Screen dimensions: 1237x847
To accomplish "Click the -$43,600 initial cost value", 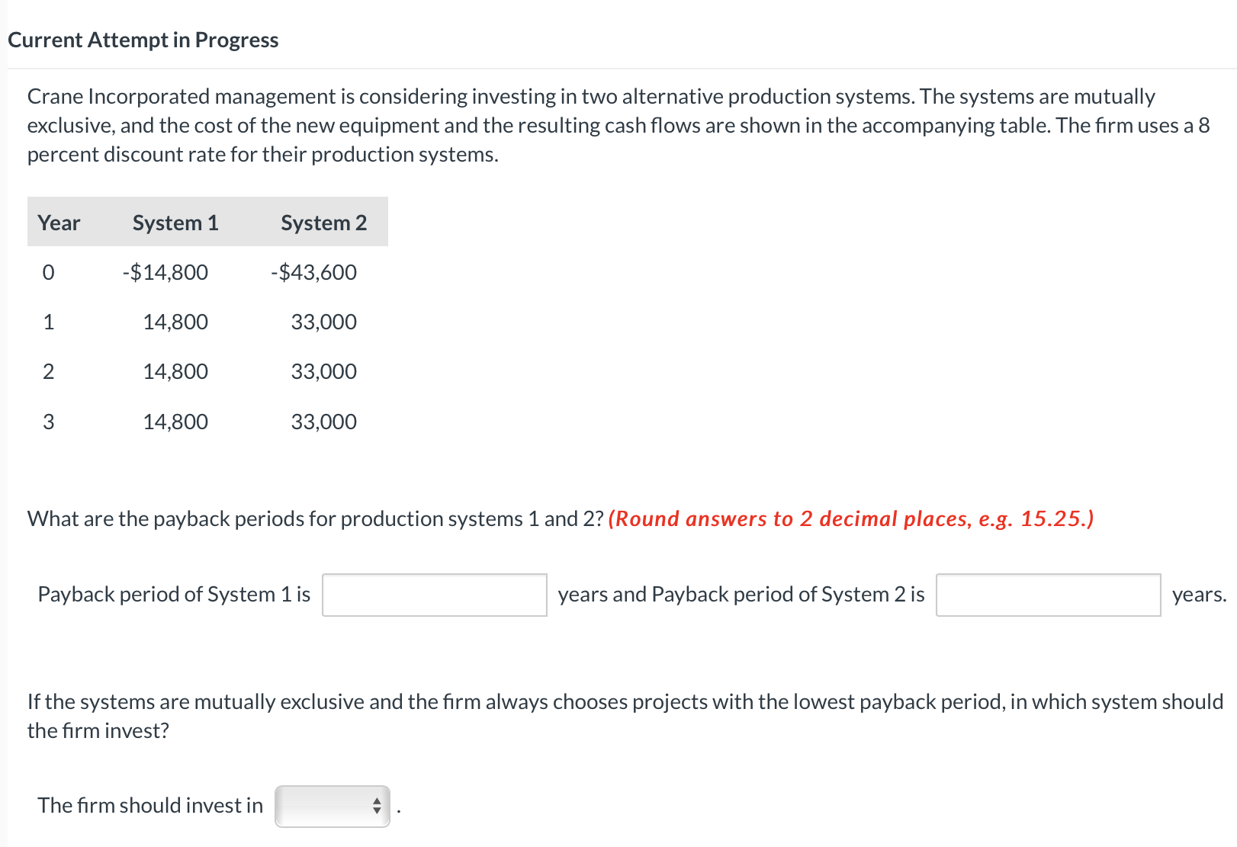I will (313, 272).
